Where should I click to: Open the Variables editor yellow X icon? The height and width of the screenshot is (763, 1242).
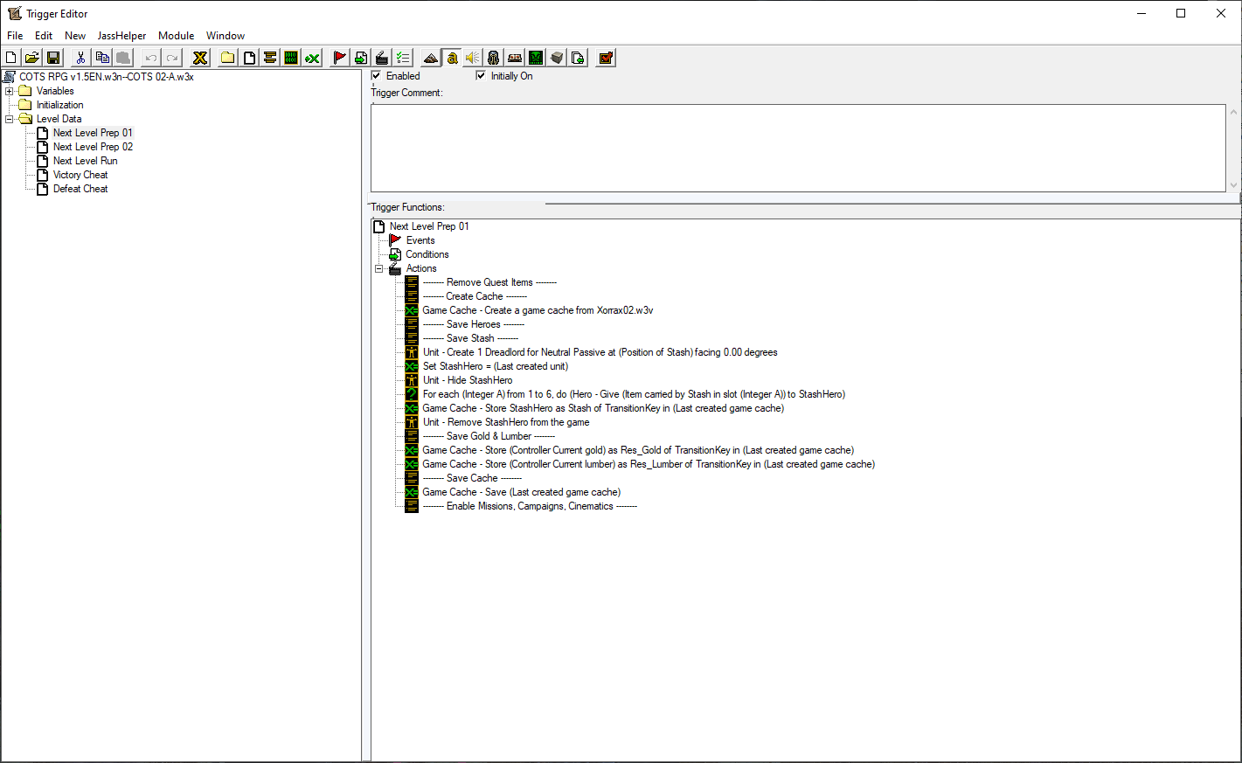(x=200, y=58)
